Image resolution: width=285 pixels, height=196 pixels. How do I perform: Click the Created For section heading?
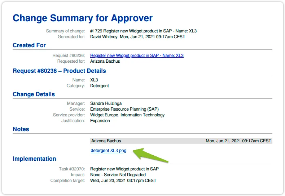[x=29, y=45]
